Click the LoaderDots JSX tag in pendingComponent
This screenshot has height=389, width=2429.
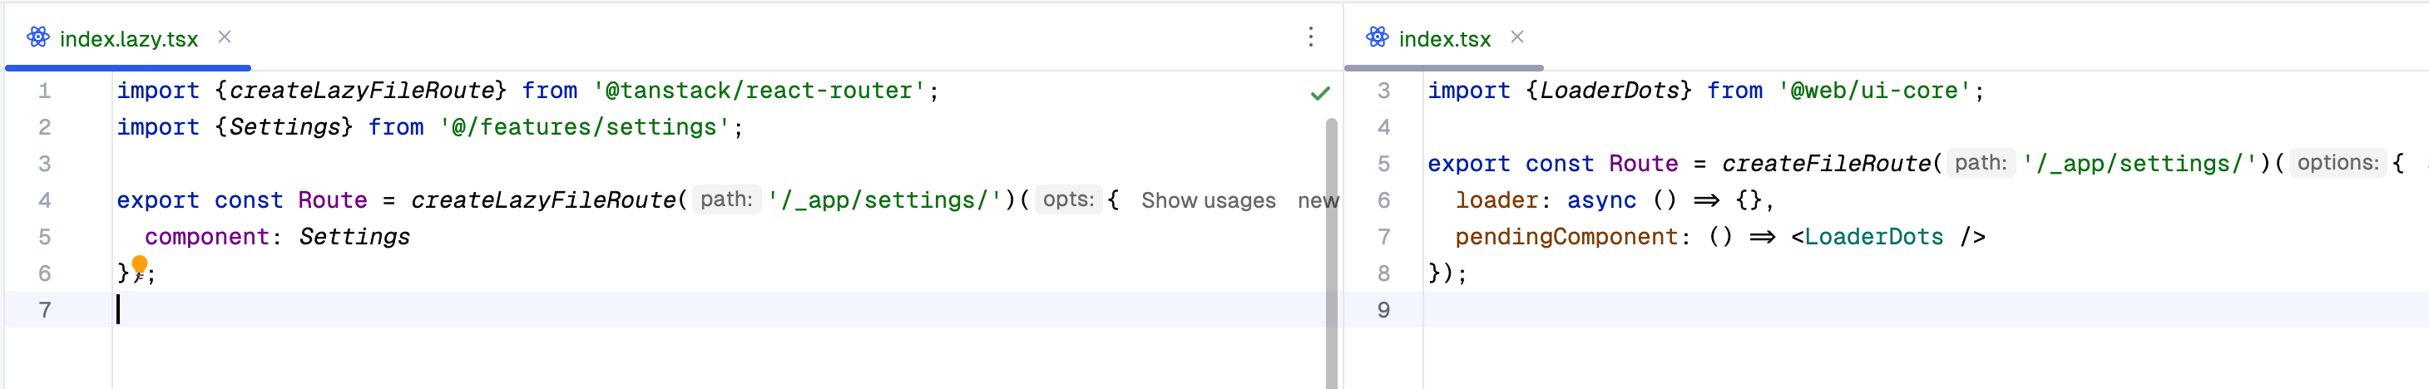(x=1872, y=238)
